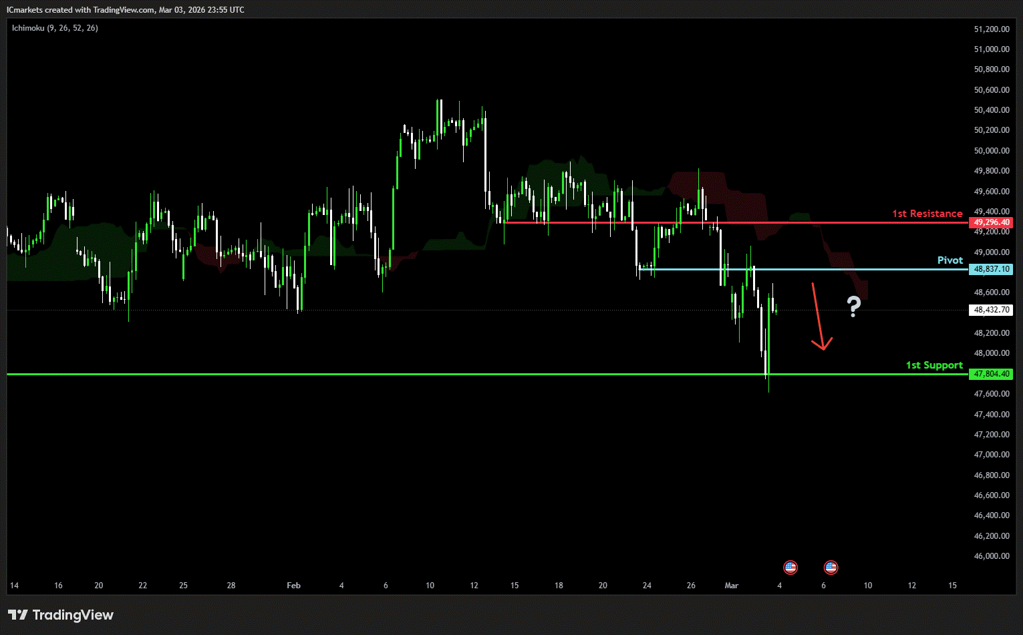Image resolution: width=1023 pixels, height=635 pixels.
Task: Click the red 49,296.40 resistance price tag
Action: [x=992, y=222]
